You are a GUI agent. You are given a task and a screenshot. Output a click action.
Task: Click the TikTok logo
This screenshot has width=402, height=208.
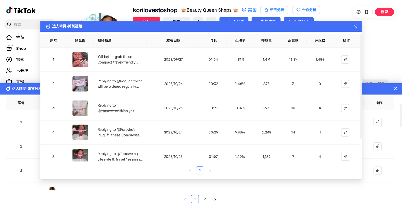coord(21,11)
